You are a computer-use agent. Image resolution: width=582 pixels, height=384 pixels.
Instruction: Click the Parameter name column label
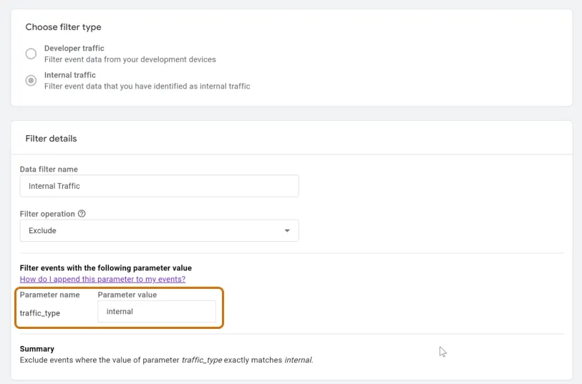(x=49, y=295)
